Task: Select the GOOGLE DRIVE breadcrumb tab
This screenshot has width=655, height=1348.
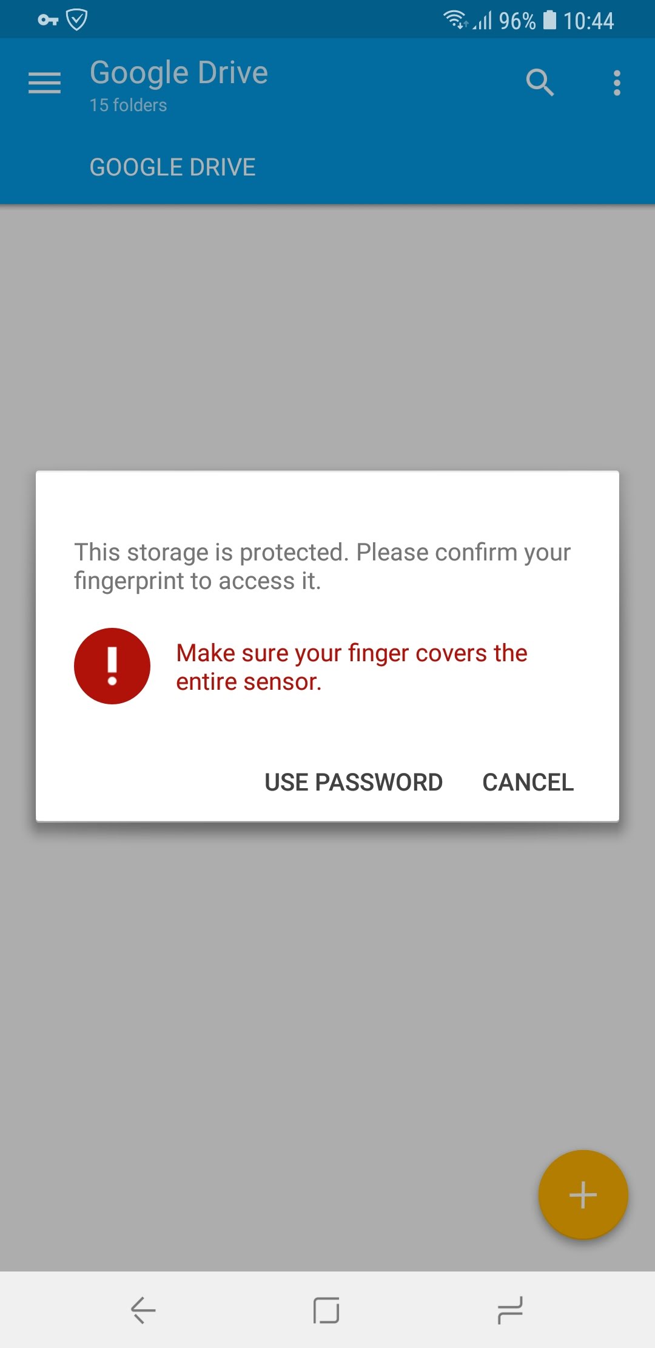Action: [173, 167]
